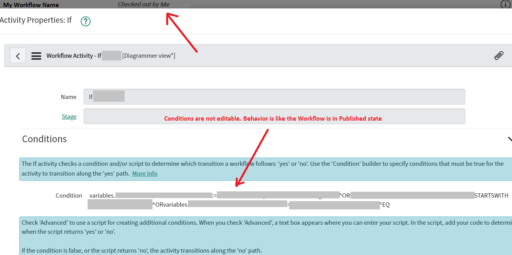Screen dimensions: 512x255
Task: Click the first ^OR operator token
Action: (x=344, y=195)
